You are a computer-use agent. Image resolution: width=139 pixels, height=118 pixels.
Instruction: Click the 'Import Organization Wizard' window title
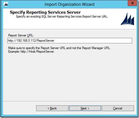[69, 4]
